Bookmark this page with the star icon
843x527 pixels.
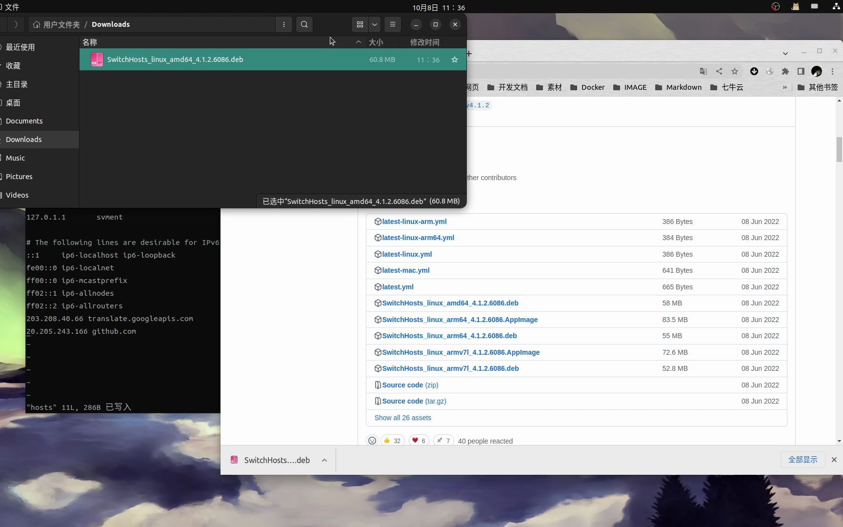tap(735, 71)
